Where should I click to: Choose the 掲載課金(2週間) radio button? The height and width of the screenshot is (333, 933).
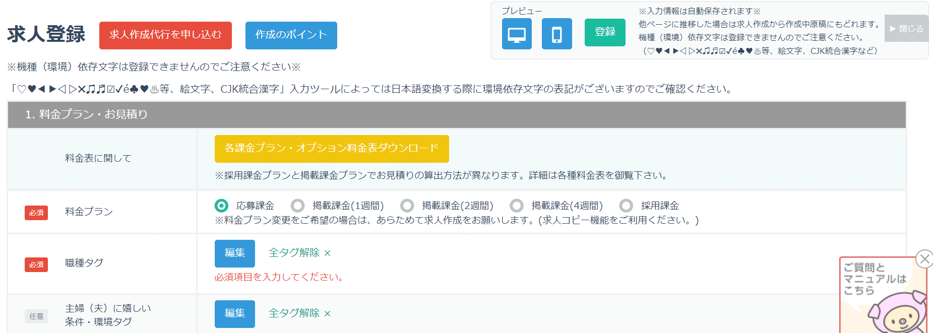(407, 206)
